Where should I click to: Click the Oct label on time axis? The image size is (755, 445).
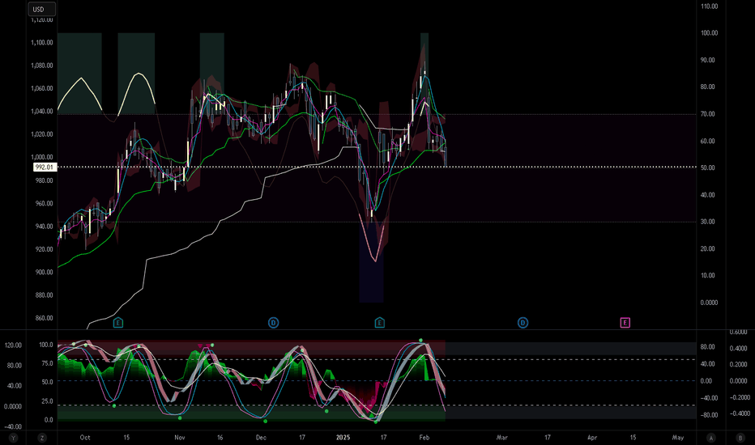tap(85, 437)
